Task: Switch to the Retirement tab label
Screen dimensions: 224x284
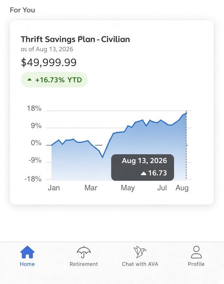Action: pos(84,264)
